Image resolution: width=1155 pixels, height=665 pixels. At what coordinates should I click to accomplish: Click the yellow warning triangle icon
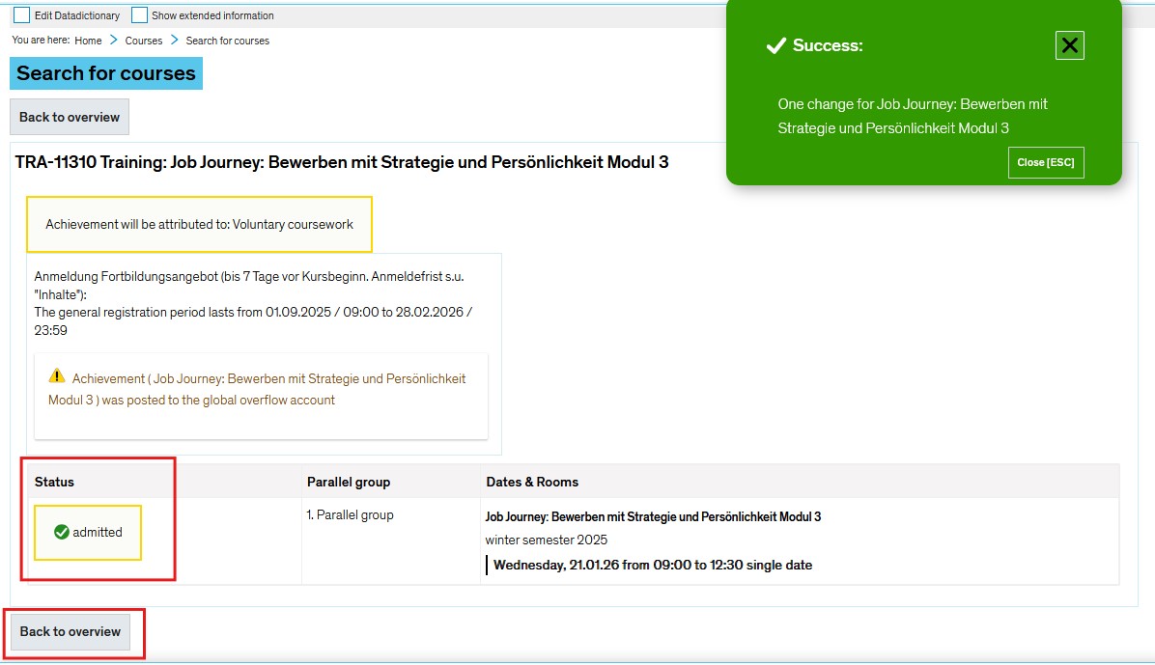pyautogui.click(x=57, y=375)
